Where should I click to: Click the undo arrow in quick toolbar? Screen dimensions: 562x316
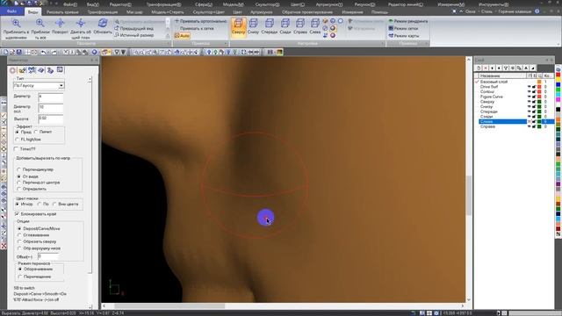click(x=43, y=53)
